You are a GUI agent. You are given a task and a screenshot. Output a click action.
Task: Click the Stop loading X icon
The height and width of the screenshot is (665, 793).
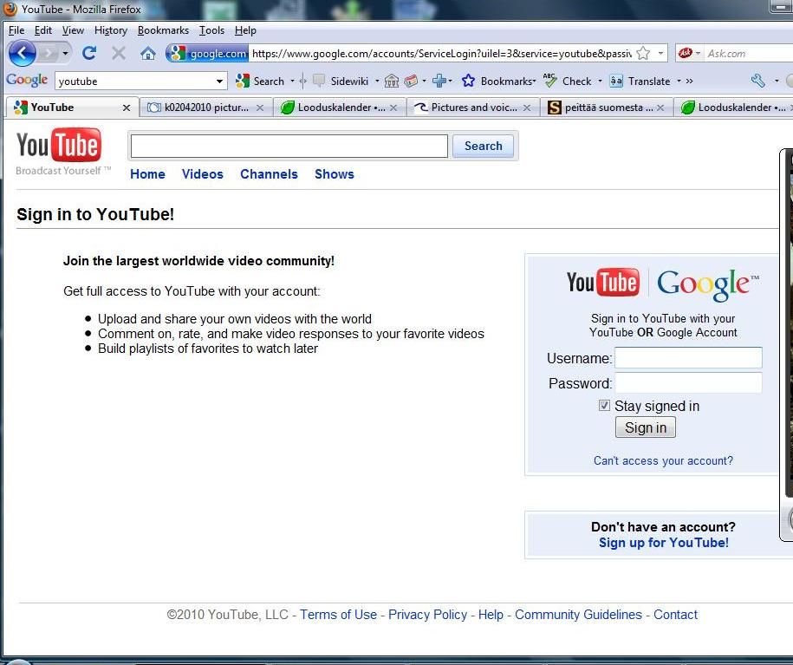tap(119, 53)
